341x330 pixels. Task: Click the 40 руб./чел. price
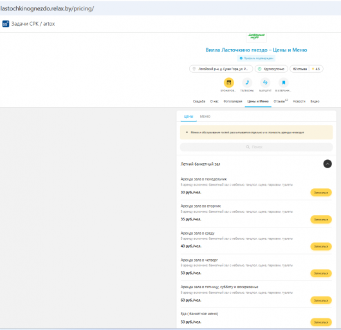tap(190, 246)
